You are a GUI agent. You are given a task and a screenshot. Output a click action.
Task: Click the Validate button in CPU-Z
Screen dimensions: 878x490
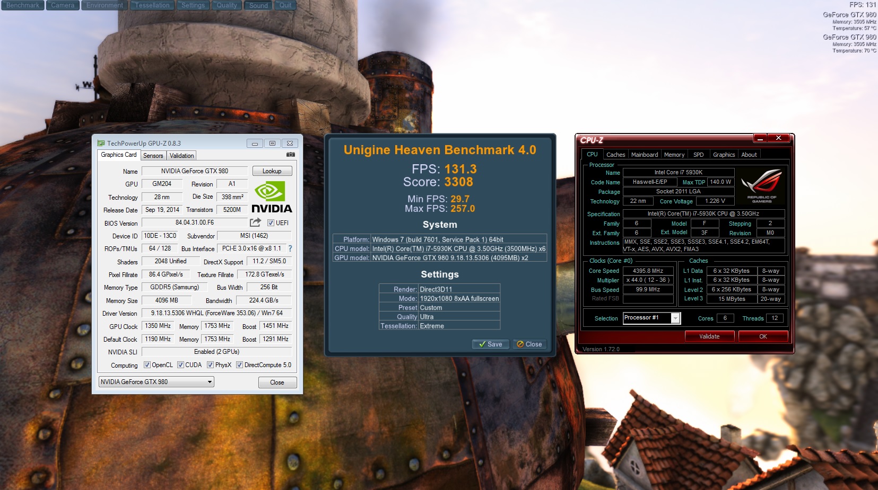pos(709,336)
